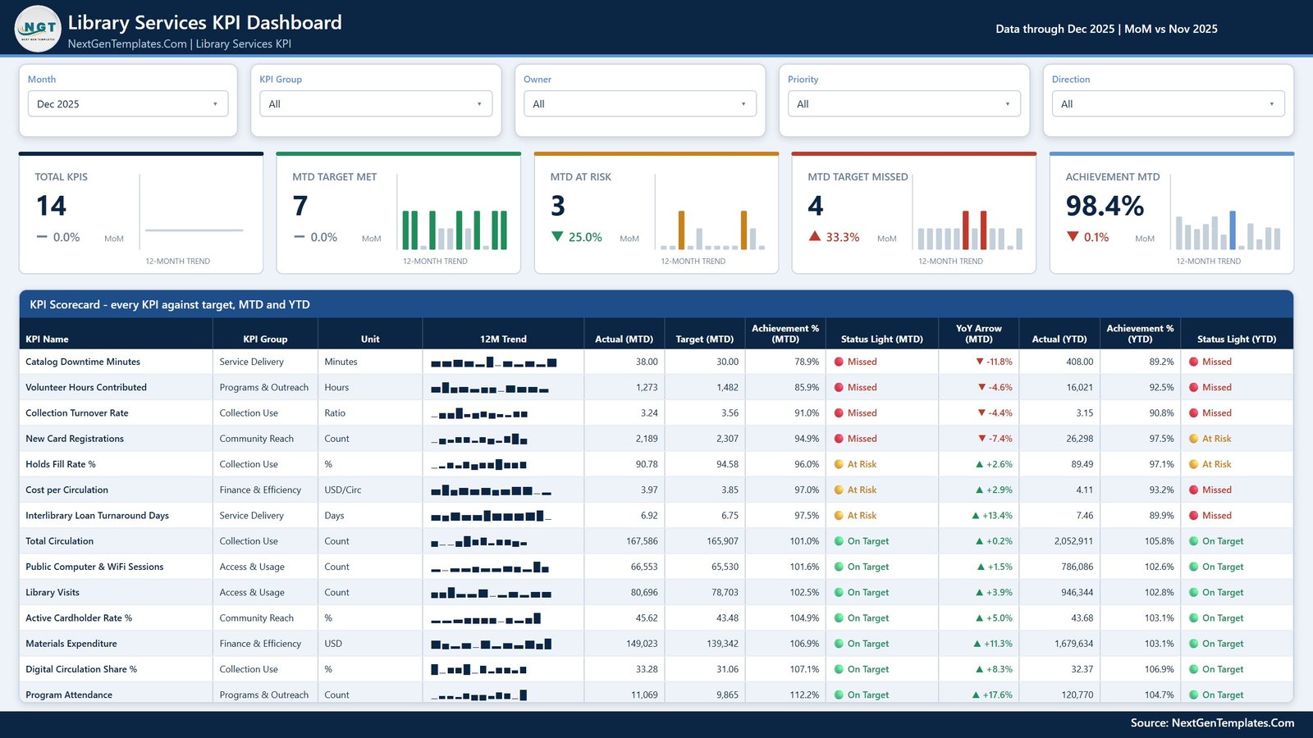Click the Total KPIs count of 14

(51, 206)
